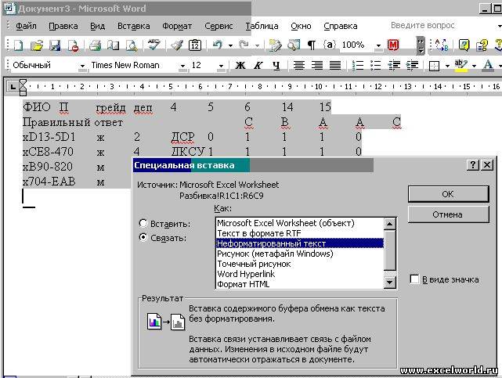Viewport: 502px width, 378px height.
Task: Pick the yellow highlight color button
Action: (460, 65)
